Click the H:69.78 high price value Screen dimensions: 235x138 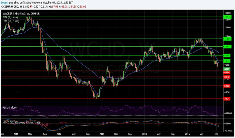63,7
